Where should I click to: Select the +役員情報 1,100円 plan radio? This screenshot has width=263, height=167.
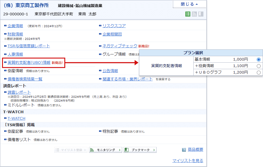pyautogui.click(x=259, y=66)
